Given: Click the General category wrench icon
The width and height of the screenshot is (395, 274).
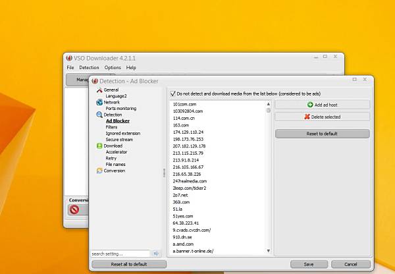Looking at the screenshot, I should [99, 90].
